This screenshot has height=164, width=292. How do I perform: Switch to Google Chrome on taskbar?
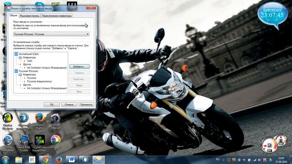[x=45, y=160]
